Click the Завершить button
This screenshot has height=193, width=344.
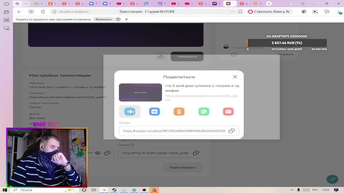187,57
